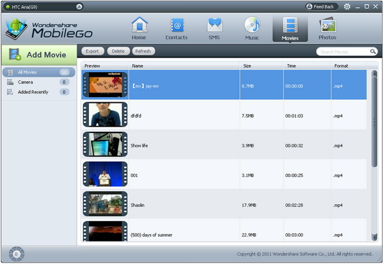Image resolution: width=384 pixels, height=264 pixels.
Task: Click the Export button
Action: click(x=93, y=51)
